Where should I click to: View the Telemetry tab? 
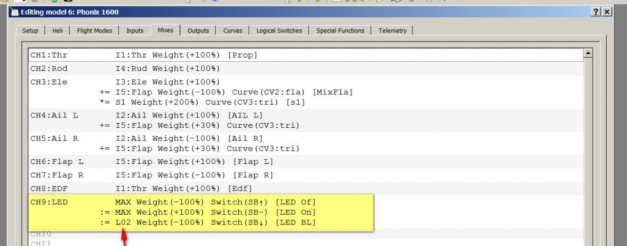pos(392,31)
